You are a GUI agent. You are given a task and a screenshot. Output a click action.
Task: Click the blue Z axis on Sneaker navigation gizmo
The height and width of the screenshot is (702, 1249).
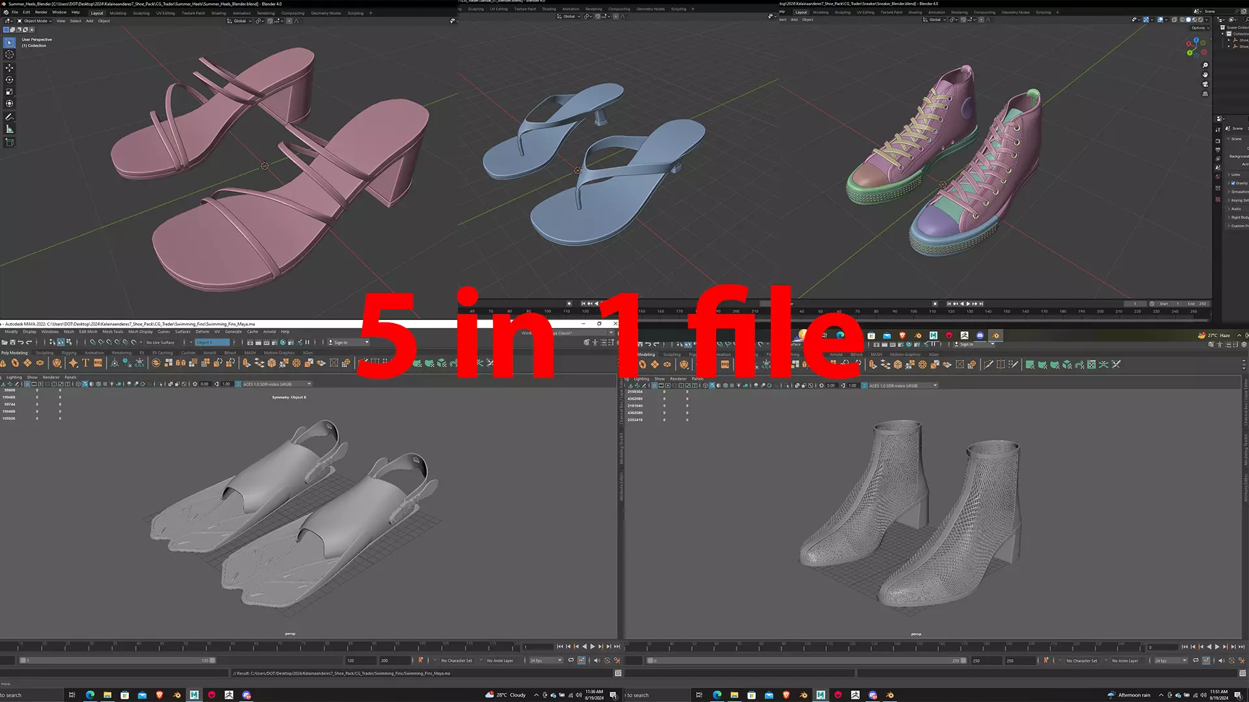[1196, 40]
